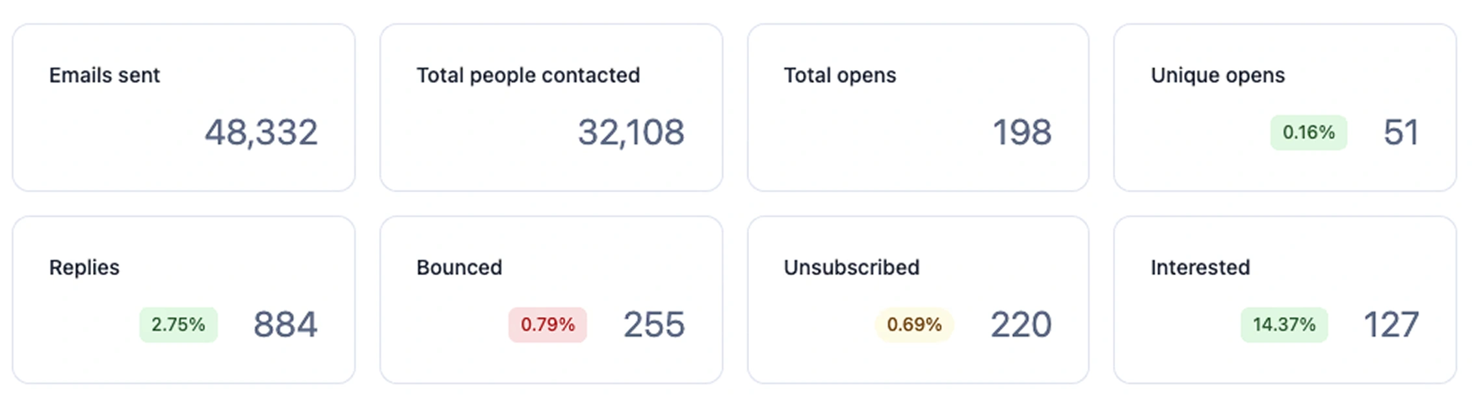This screenshot has height=397, width=1472.
Task: Click the 0.16% unique opens badge
Action: pyautogui.click(x=1308, y=132)
